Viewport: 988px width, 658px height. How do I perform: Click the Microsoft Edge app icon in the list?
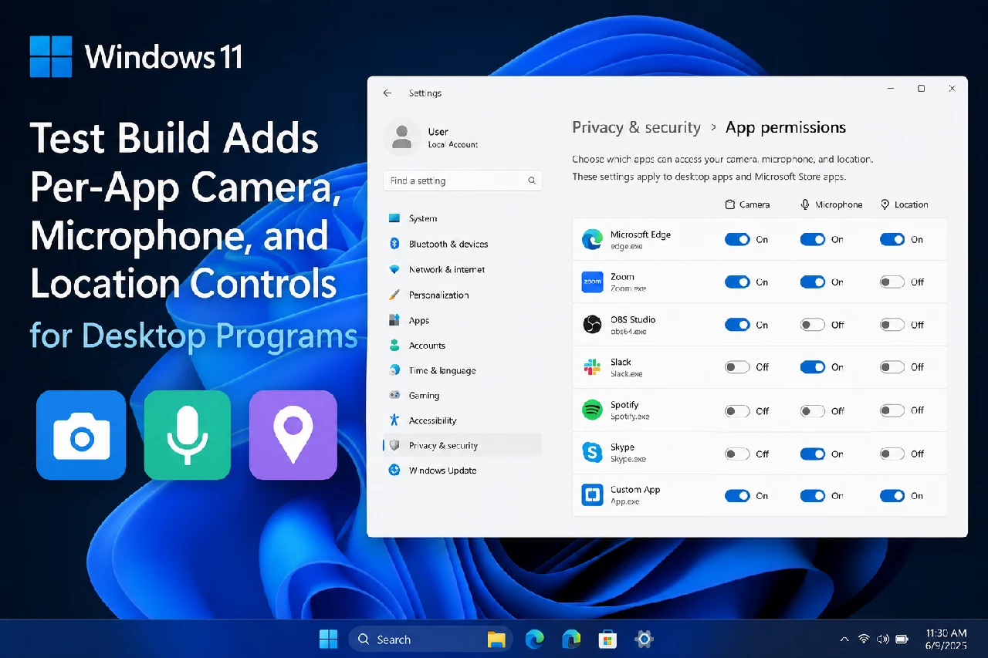[592, 240]
